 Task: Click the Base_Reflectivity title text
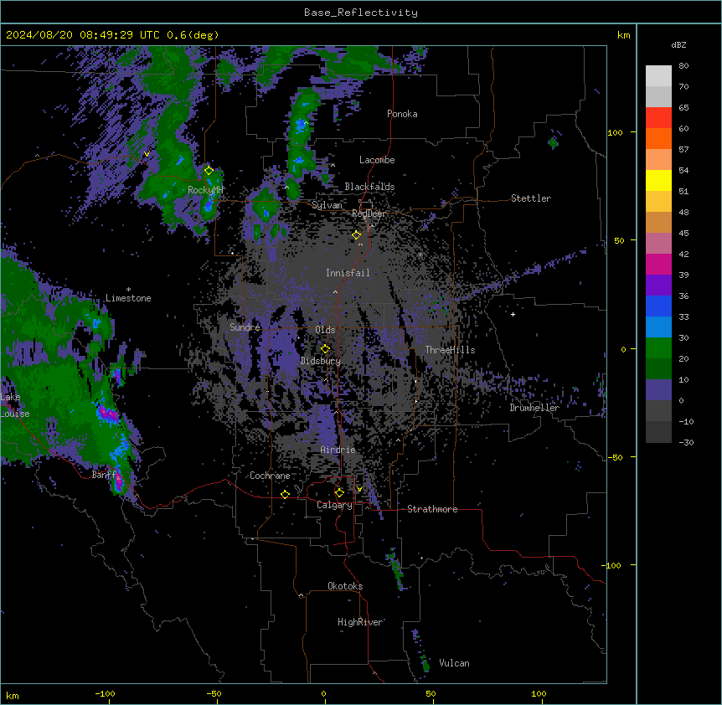click(x=361, y=13)
